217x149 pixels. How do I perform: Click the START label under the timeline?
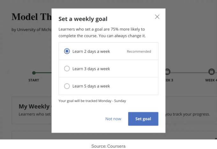[34, 80]
